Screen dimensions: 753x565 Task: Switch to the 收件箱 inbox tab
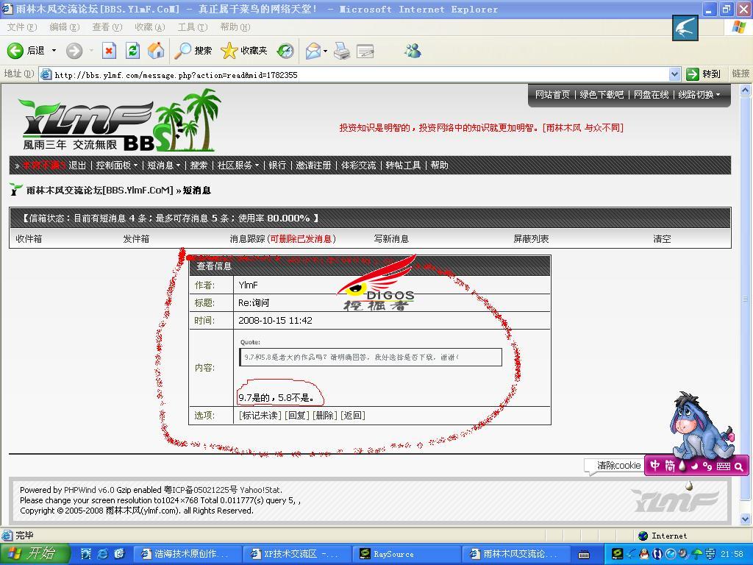[29, 239]
